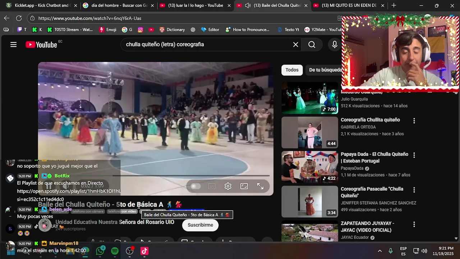
Task: Open the Editor bookmark
Action: pyautogui.click(x=210, y=29)
